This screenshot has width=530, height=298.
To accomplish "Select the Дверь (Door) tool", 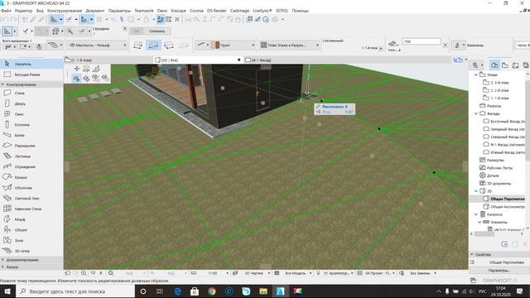I will point(31,103).
